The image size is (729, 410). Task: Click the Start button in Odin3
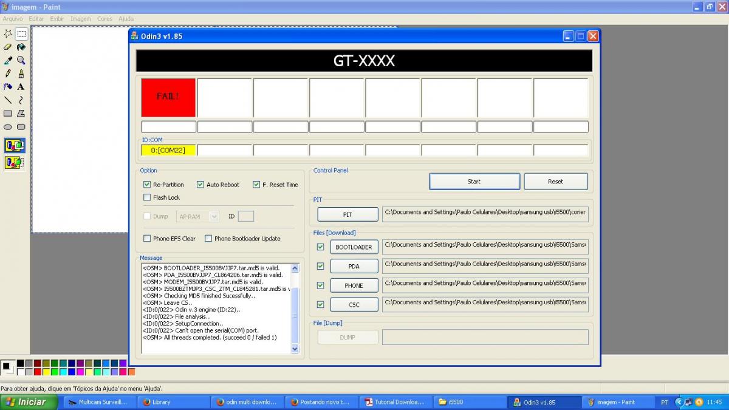click(x=474, y=182)
